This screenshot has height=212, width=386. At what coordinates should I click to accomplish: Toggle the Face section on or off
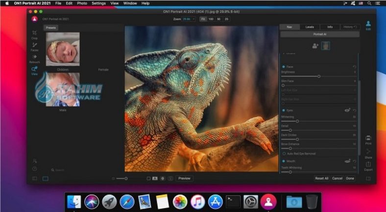tap(283, 67)
